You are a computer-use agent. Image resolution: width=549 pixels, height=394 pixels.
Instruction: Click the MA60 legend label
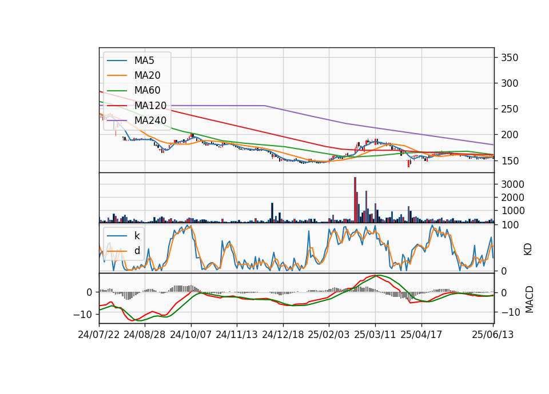[x=148, y=90]
